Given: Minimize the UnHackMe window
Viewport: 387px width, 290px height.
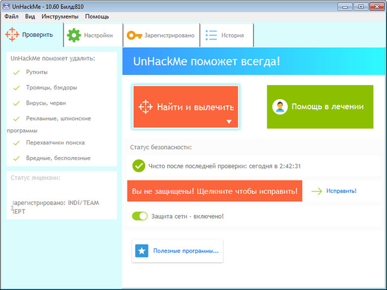Looking at the screenshot, I should (x=345, y=7).
